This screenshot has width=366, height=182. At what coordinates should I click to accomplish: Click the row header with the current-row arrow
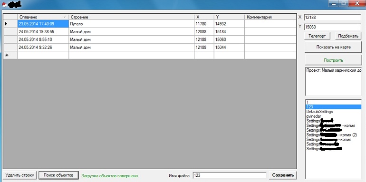(x=10, y=24)
